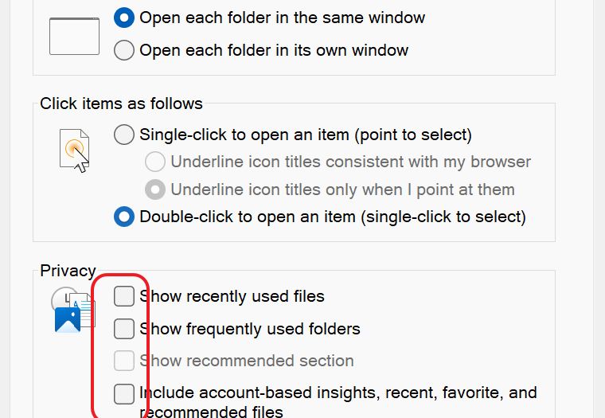The image size is (605, 418).
Task: Click the "recommended files" text on the last line
Action: 211,412
